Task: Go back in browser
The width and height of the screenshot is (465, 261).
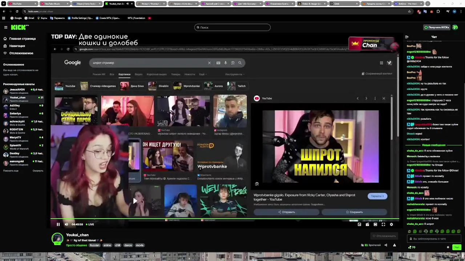Action: [x=4, y=11]
